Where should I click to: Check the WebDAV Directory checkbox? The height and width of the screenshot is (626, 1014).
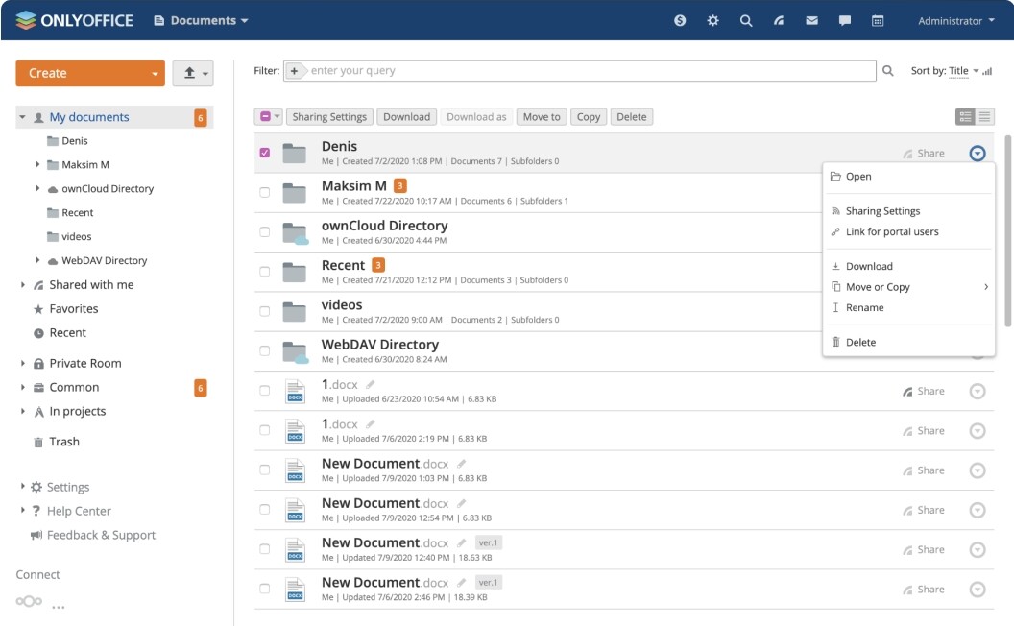267,350
